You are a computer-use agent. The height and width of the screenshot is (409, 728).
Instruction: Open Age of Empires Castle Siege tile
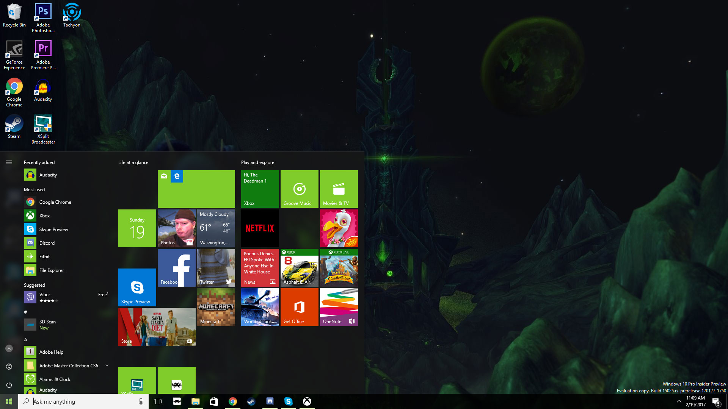point(339,268)
